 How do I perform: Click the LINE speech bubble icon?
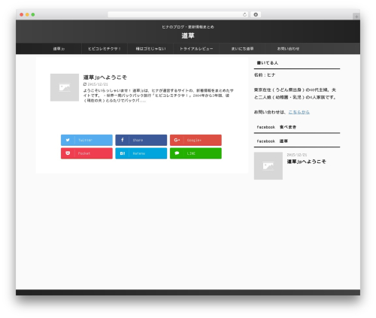[177, 153]
